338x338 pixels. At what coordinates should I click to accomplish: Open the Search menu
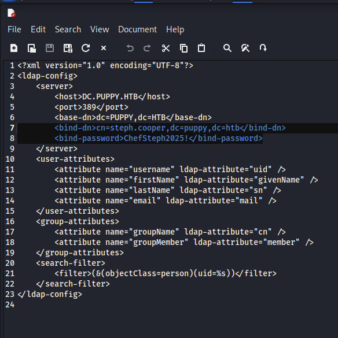(68, 29)
